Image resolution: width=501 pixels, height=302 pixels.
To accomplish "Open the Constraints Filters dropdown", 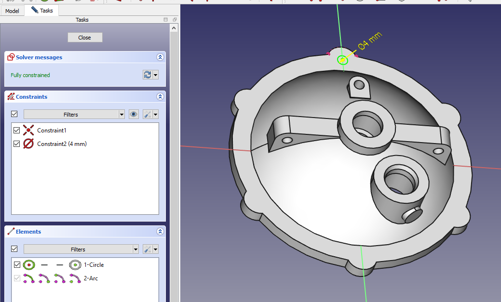I will pyautogui.click(x=74, y=114).
